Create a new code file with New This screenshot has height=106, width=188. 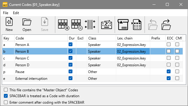click(x=9, y=24)
